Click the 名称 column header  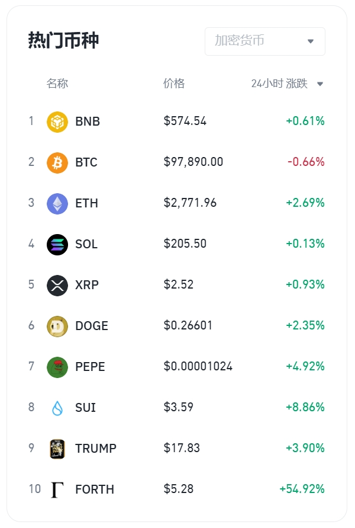click(x=57, y=84)
